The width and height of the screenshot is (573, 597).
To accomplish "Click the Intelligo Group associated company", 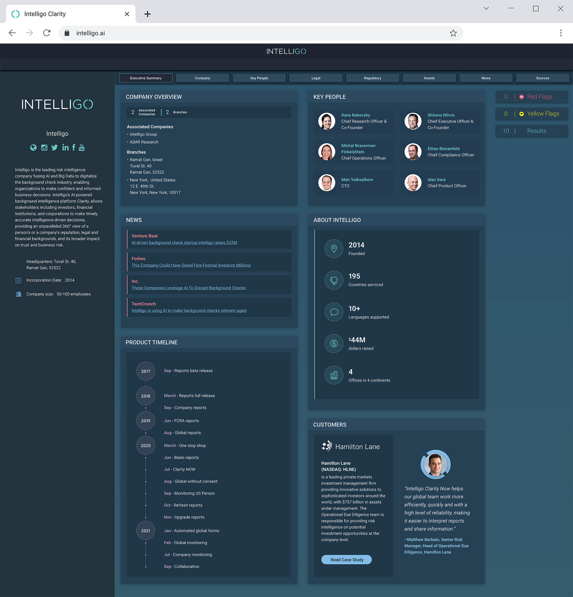I will click(x=144, y=134).
